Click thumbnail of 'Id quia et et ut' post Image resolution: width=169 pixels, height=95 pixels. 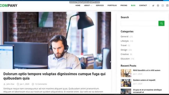pyautogui.click(x=126, y=91)
